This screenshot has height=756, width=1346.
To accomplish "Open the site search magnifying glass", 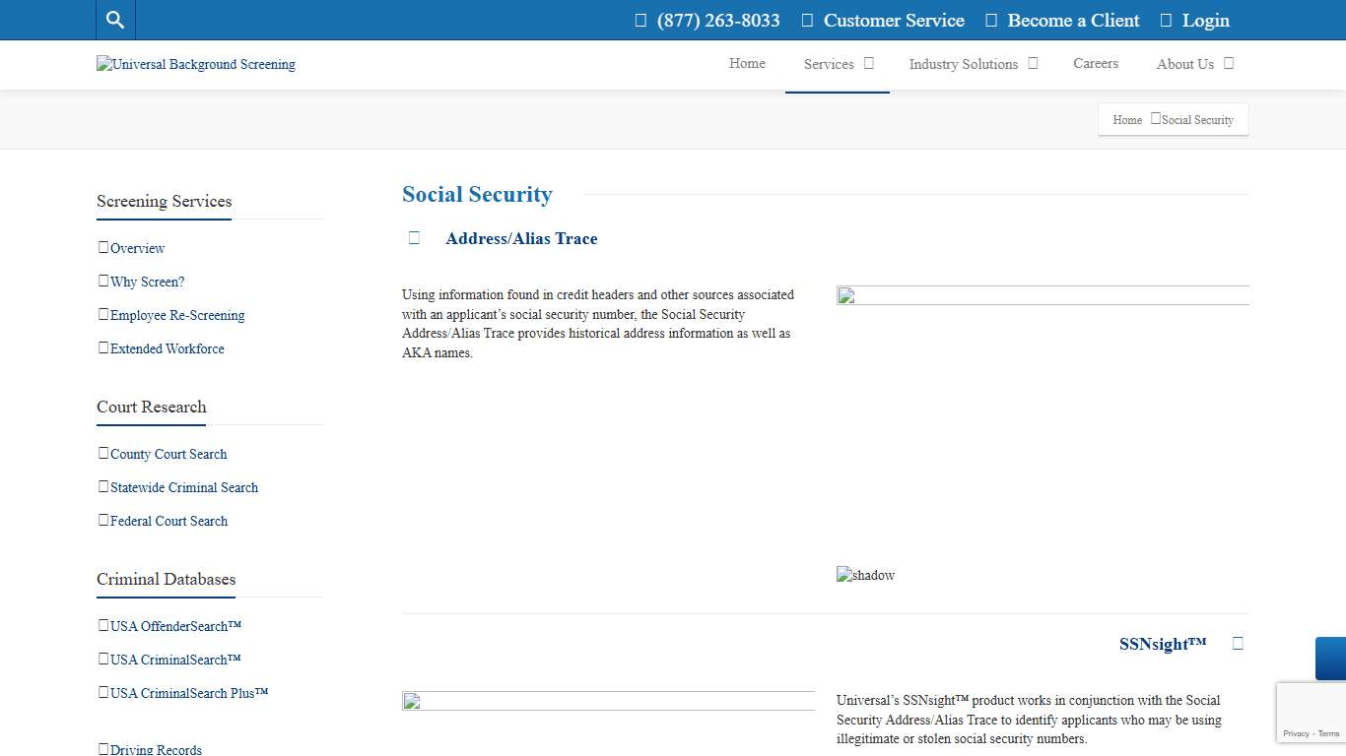I will pos(114,20).
